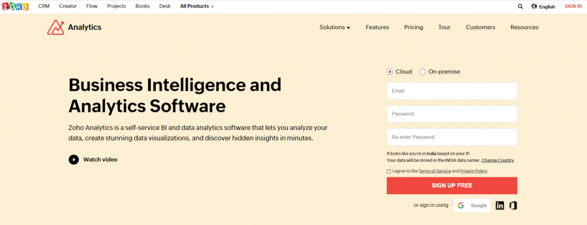Go to Creator product
The height and width of the screenshot is (225, 587).
point(68,6)
